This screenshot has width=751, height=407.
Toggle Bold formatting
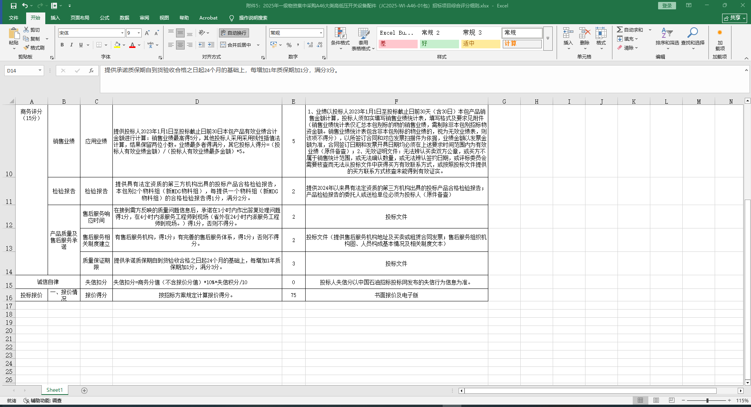(x=62, y=45)
